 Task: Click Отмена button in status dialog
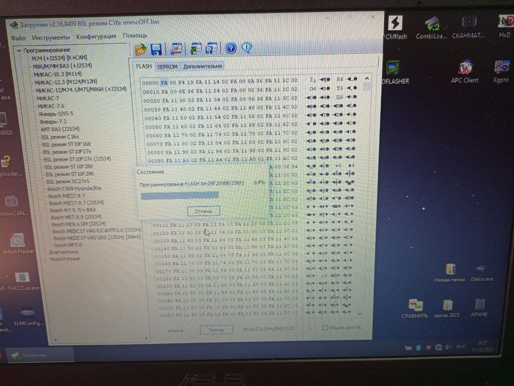[203, 211]
